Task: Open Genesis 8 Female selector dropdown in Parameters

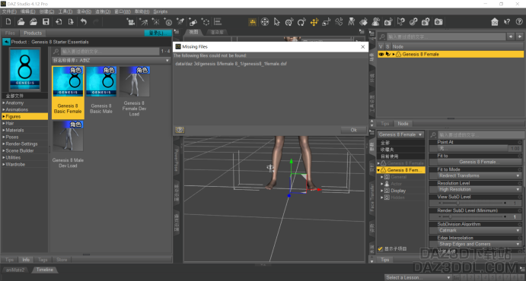Action: 401,134
